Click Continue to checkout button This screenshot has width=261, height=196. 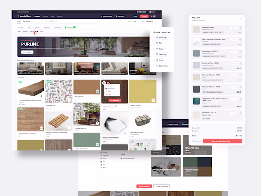222,141
